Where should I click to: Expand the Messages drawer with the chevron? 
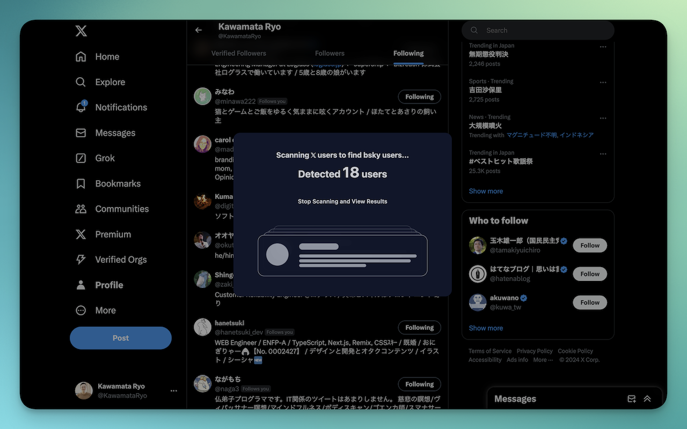(x=647, y=398)
